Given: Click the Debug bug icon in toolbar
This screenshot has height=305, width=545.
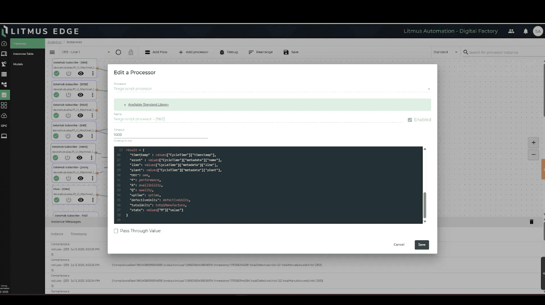Looking at the screenshot, I should click(222, 52).
